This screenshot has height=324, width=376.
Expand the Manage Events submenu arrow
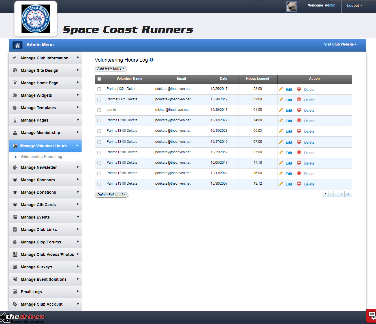click(x=78, y=217)
